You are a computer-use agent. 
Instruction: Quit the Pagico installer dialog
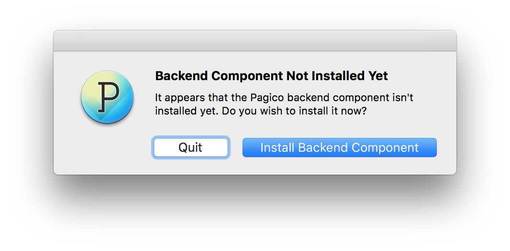tap(190, 147)
